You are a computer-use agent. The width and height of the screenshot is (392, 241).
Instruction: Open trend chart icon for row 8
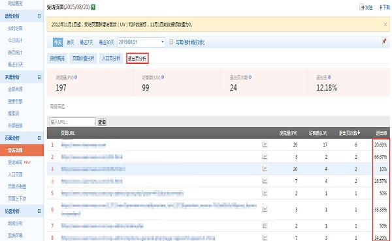(265, 237)
